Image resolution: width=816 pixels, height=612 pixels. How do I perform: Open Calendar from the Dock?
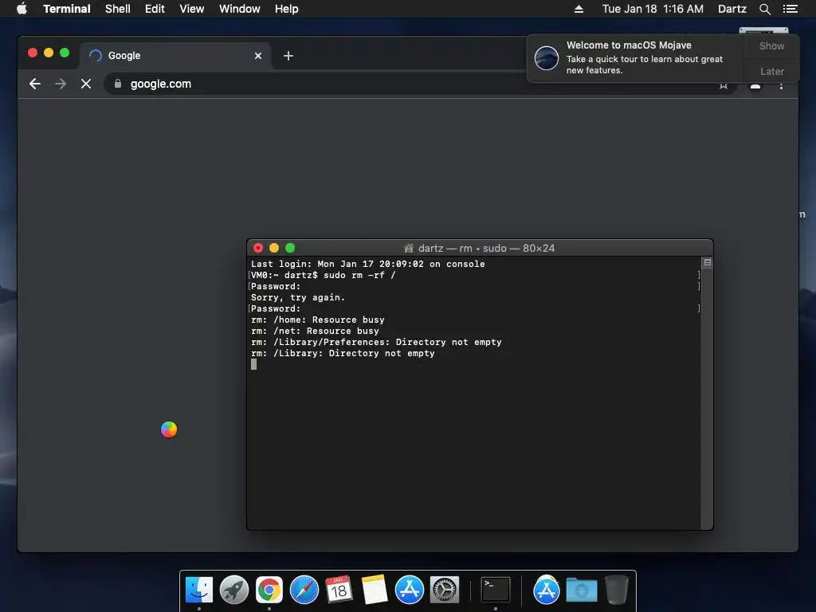click(339, 590)
